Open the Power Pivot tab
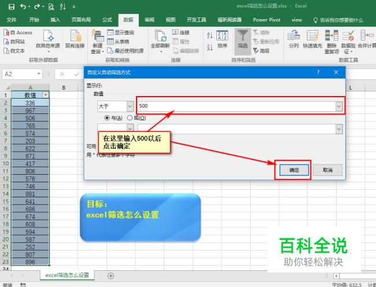The height and width of the screenshot is (287, 376). click(267, 20)
